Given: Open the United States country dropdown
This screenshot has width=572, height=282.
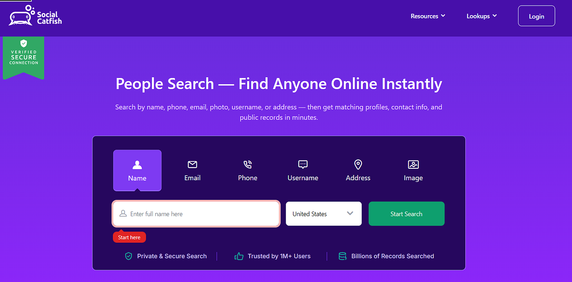Looking at the screenshot, I should 324,214.
